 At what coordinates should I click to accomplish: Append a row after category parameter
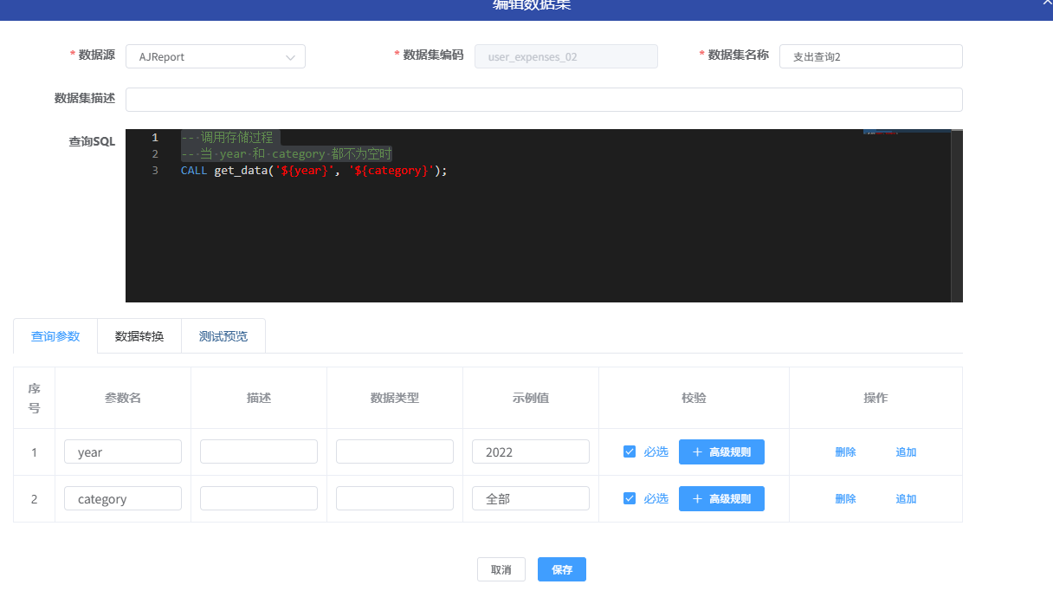906,499
